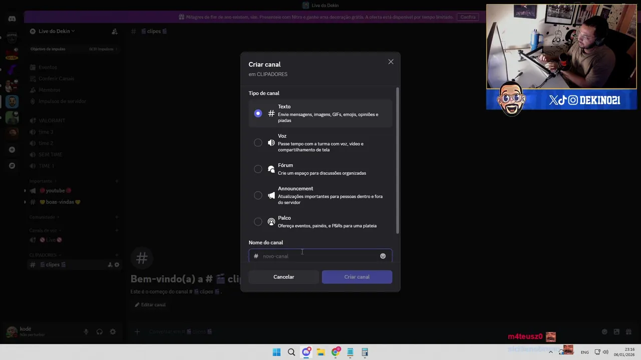Click Editar canal link in welcome area
The image size is (641, 360).
click(150, 304)
